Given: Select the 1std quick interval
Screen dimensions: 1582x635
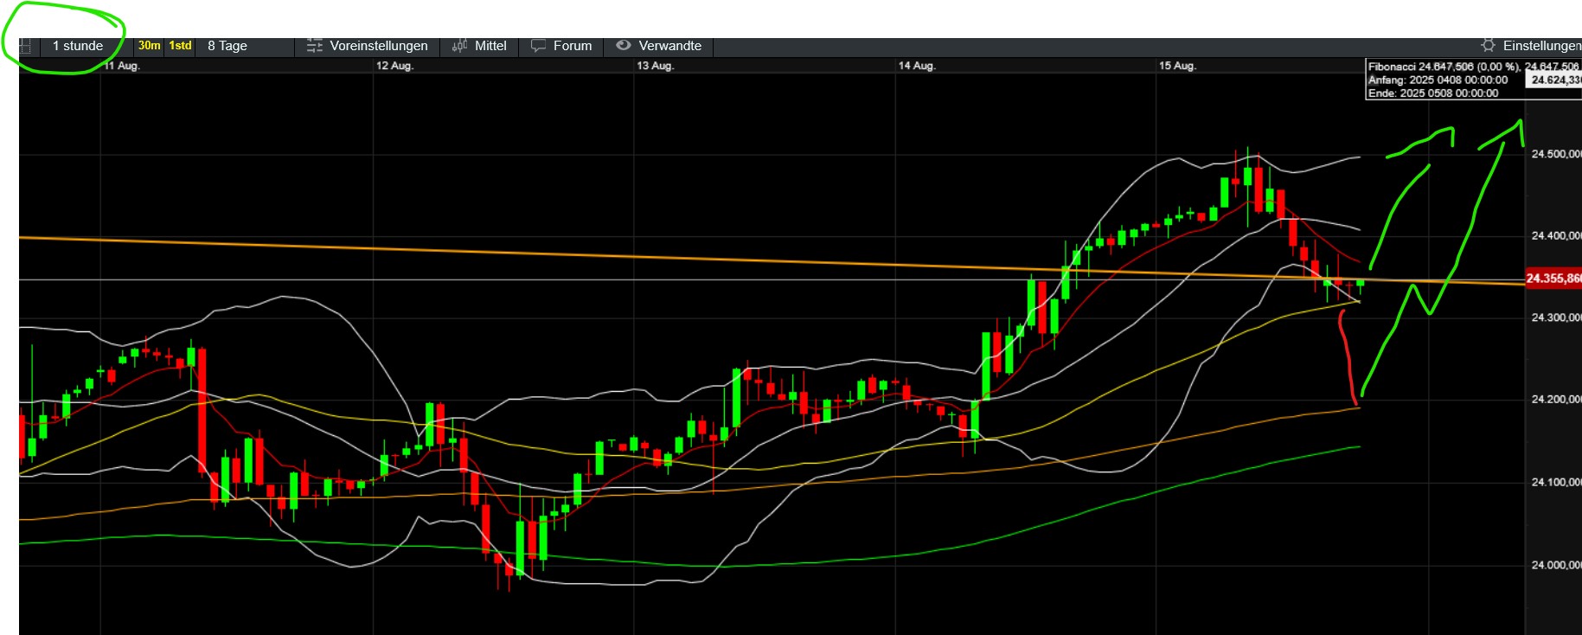Looking at the screenshot, I should coord(180,46).
